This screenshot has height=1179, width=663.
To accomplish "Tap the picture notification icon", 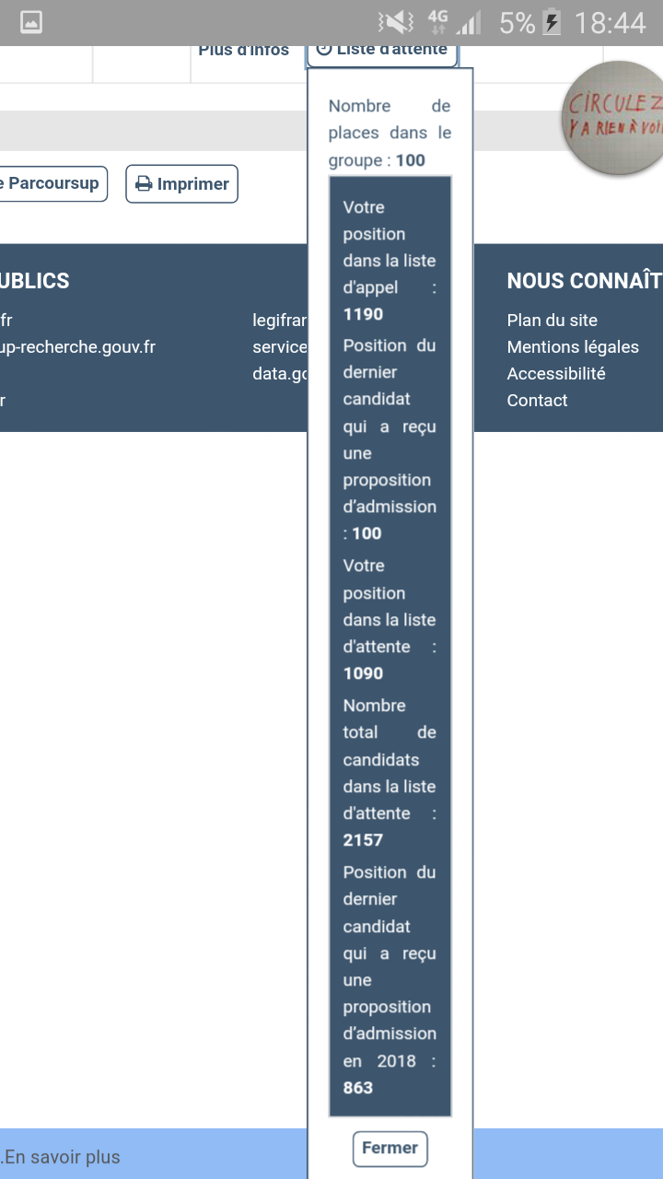I will [31, 23].
